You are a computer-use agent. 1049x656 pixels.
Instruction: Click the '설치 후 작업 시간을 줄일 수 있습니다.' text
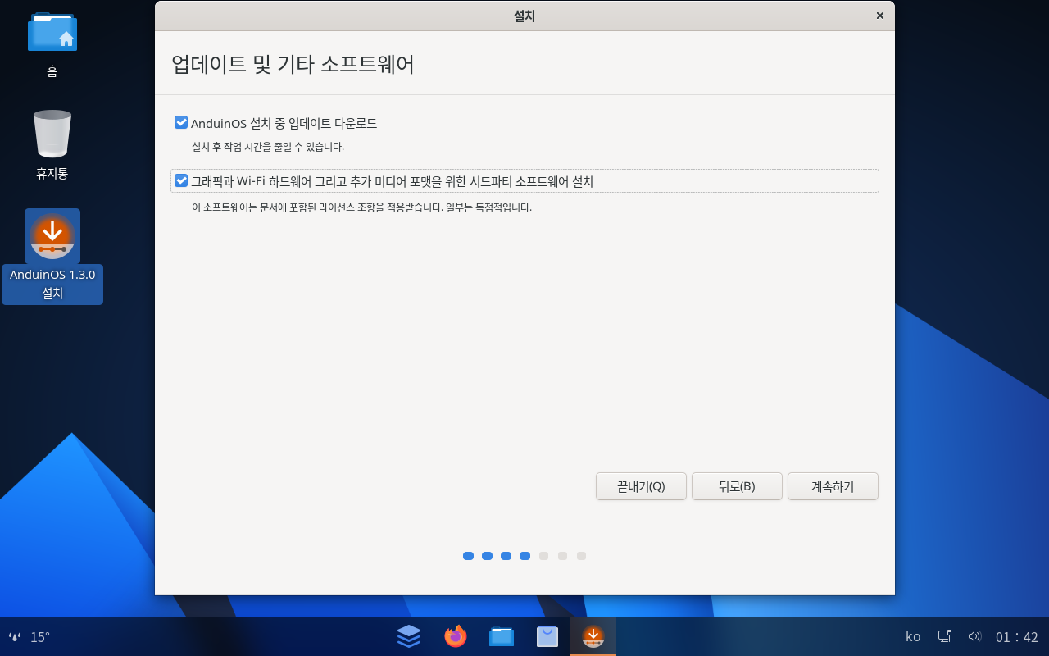coord(268,148)
